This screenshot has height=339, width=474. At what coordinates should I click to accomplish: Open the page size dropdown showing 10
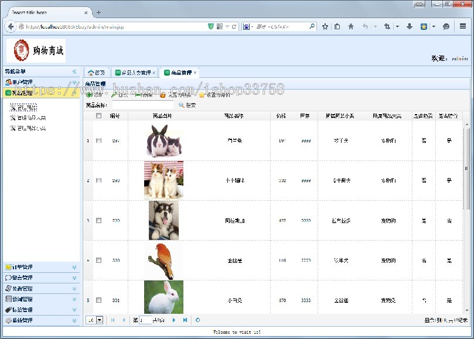(x=98, y=320)
